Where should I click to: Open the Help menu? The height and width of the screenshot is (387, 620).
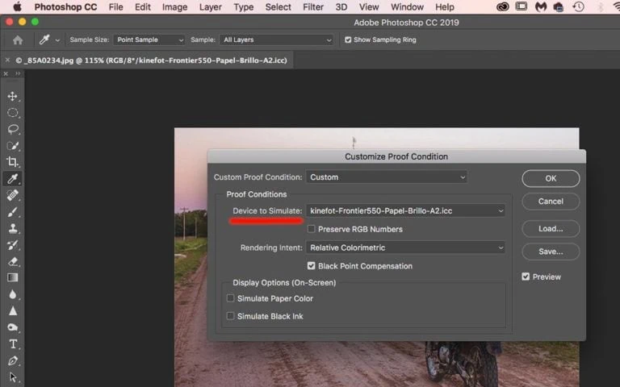coord(445,7)
